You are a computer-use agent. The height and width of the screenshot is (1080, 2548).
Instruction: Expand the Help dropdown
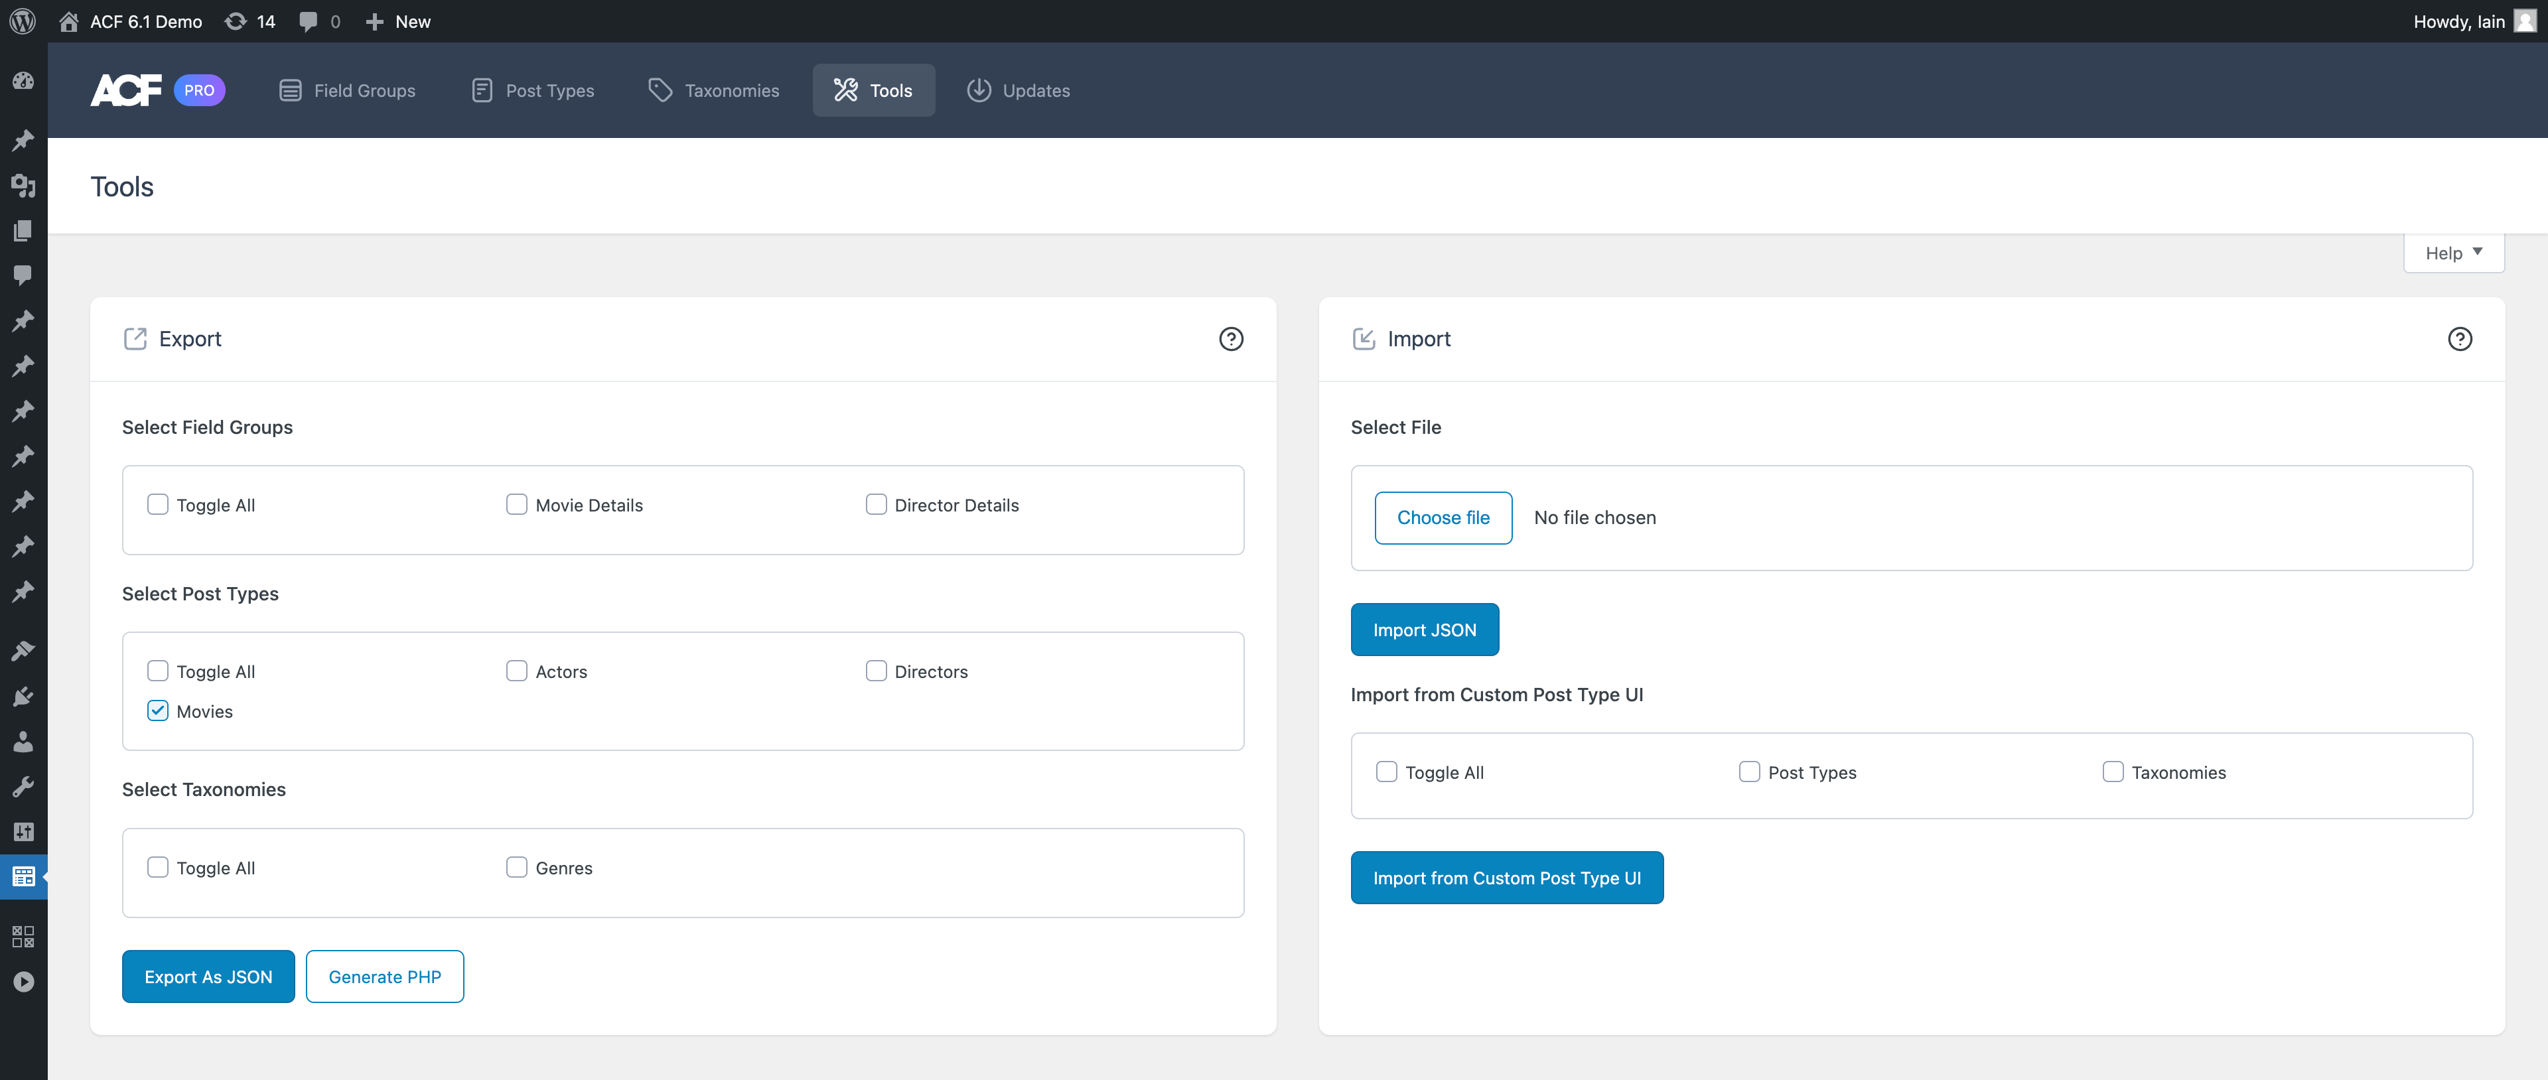tap(2453, 252)
